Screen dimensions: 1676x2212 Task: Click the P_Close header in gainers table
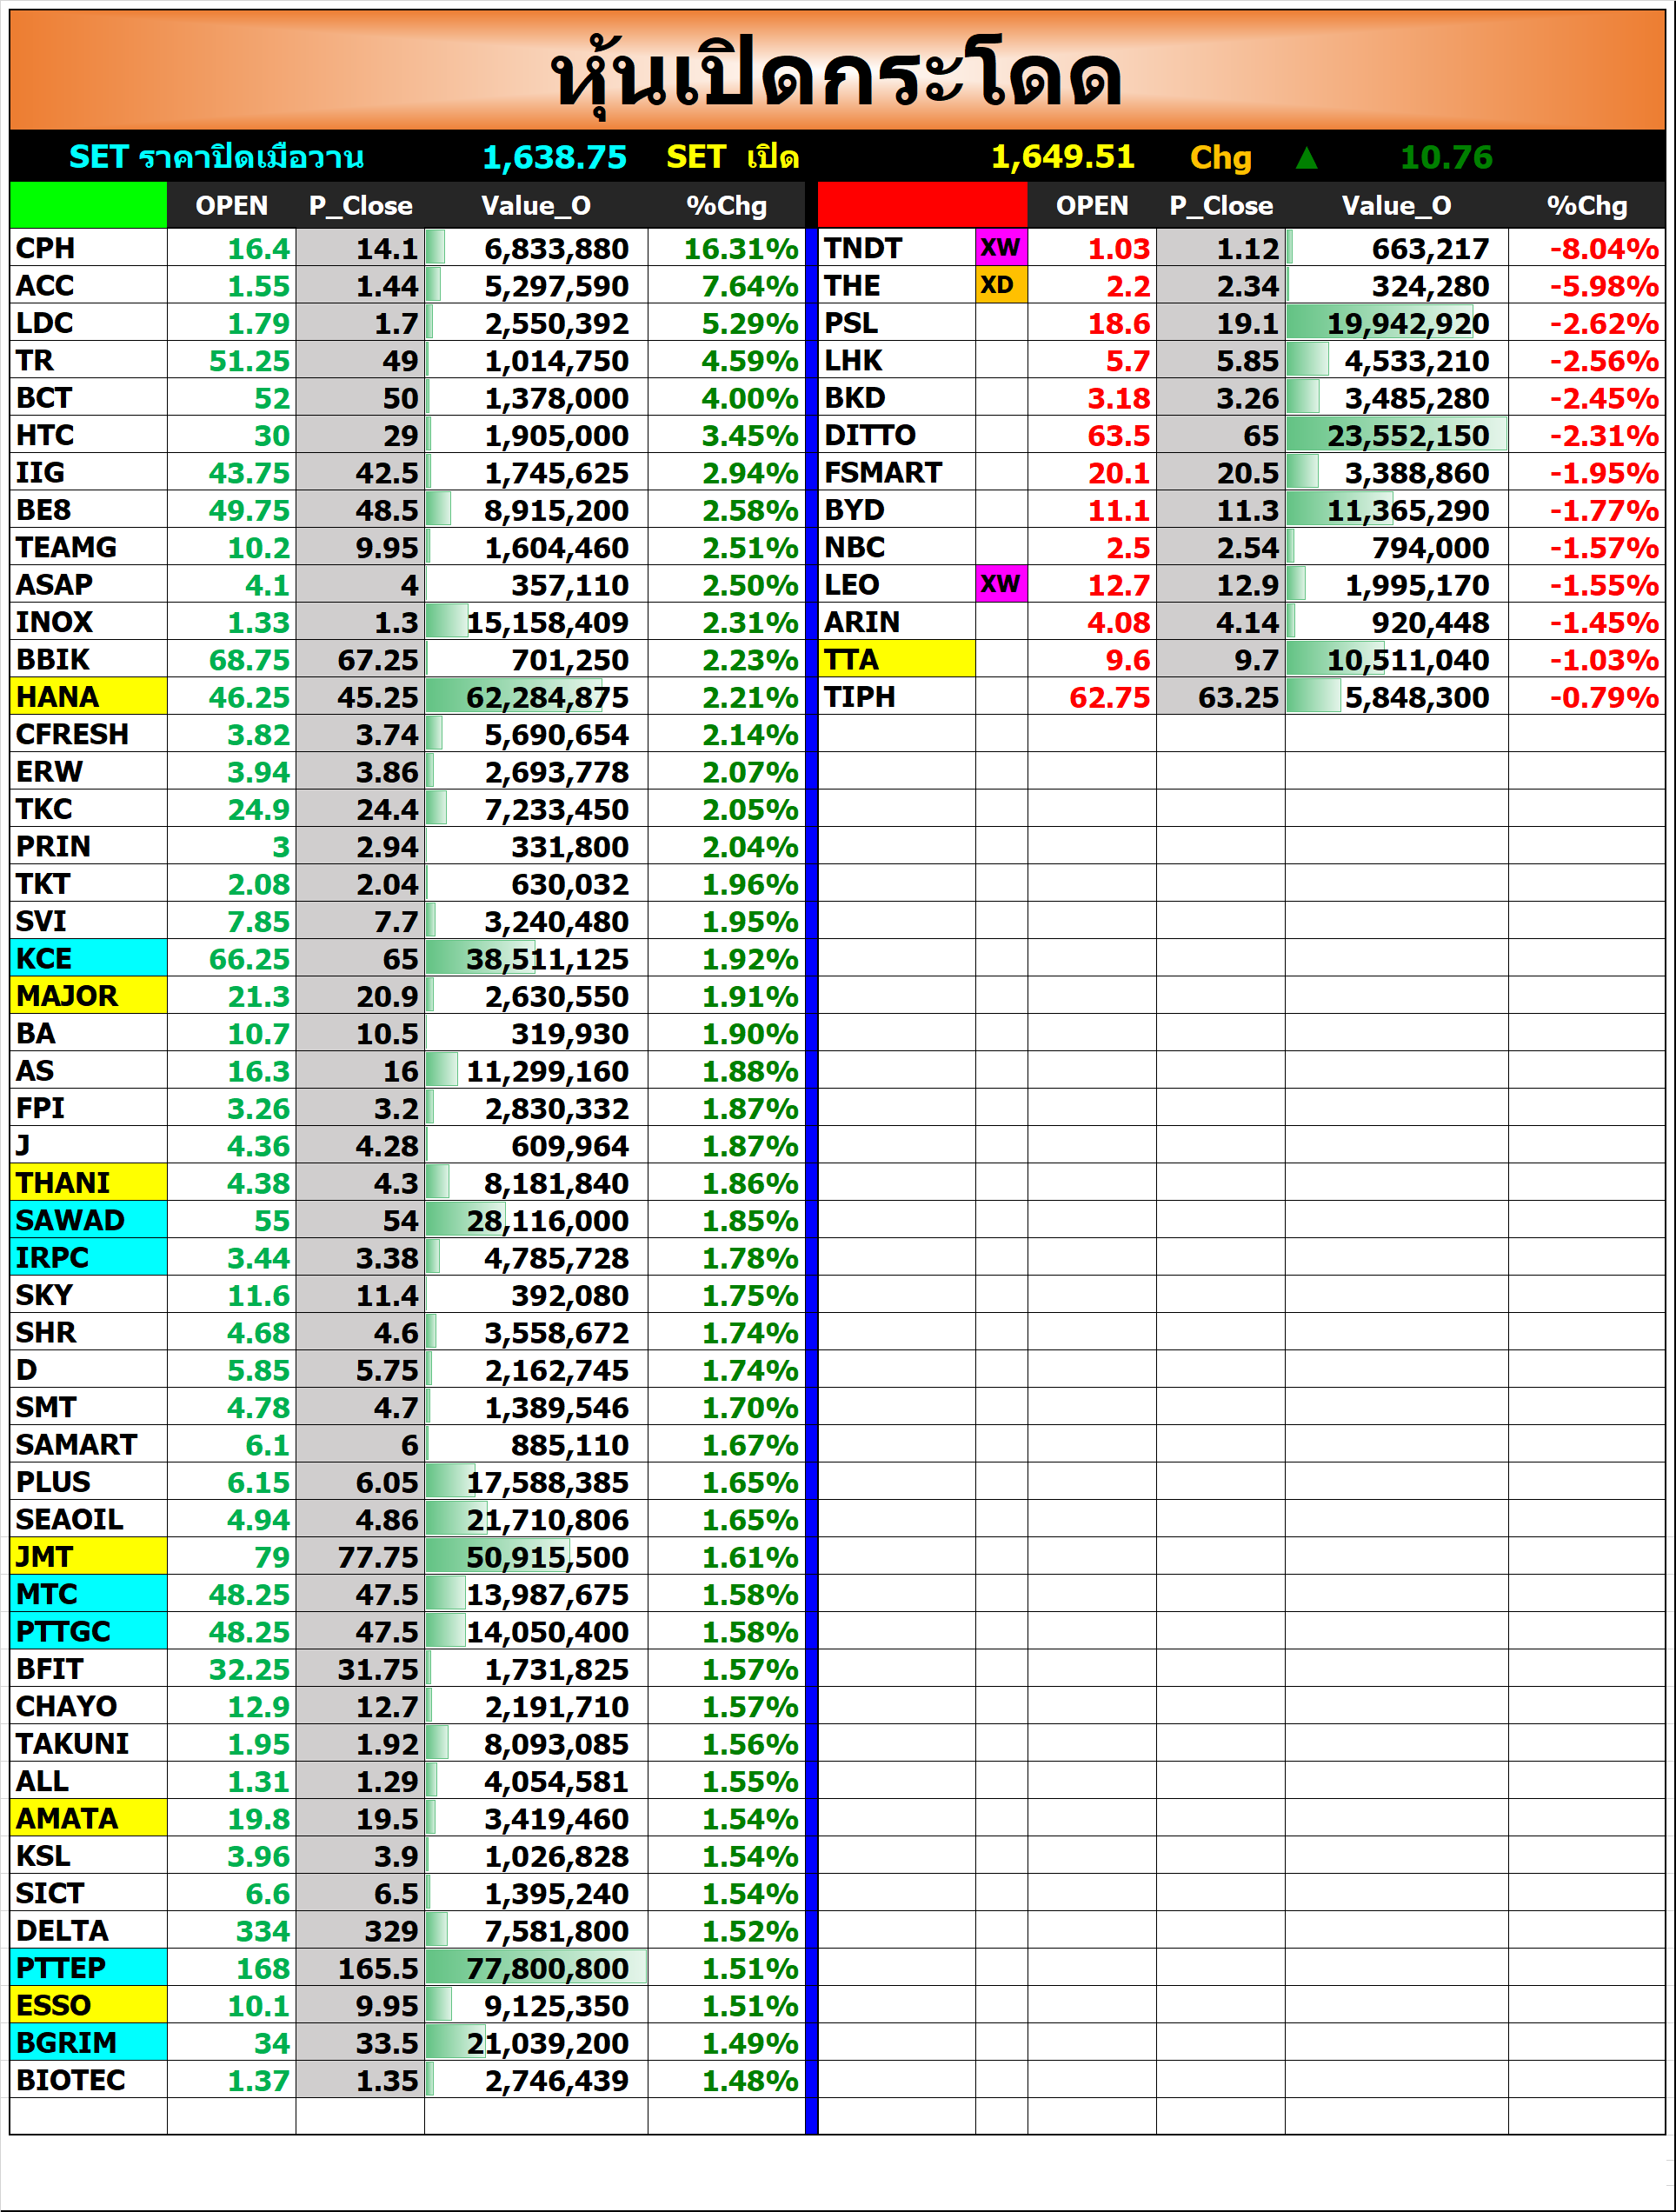(x=360, y=205)
